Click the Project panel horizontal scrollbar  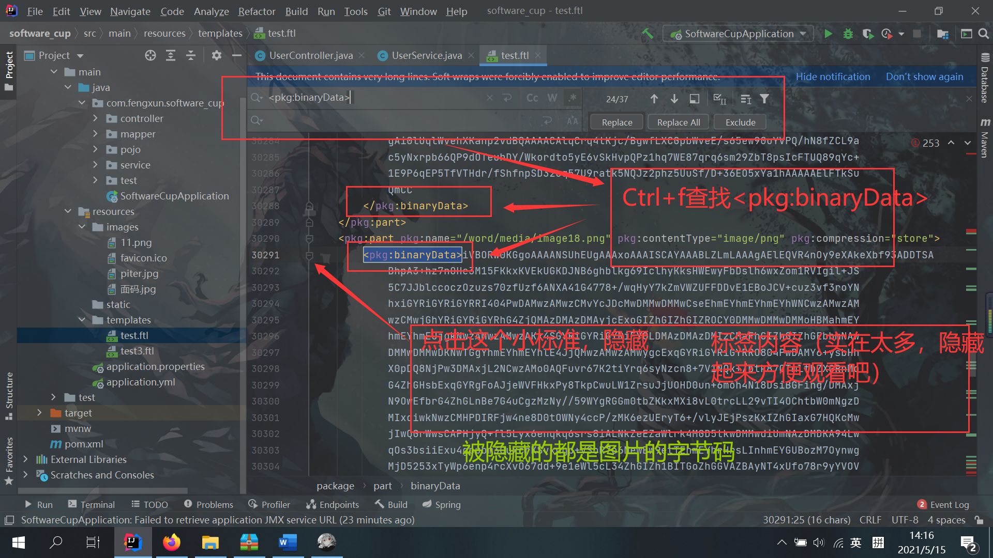(x=103, y=490)
